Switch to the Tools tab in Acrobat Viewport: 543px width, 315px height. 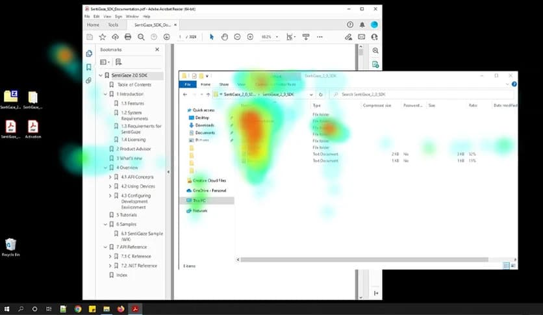pyautogui.click(x=113, y=25)
